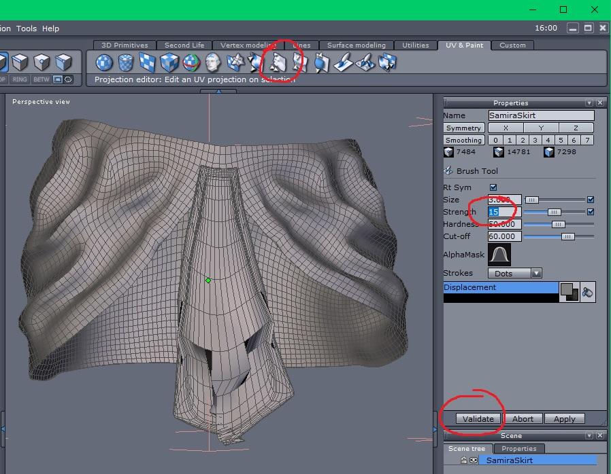Click the Size slider handle

click(531, 200)
